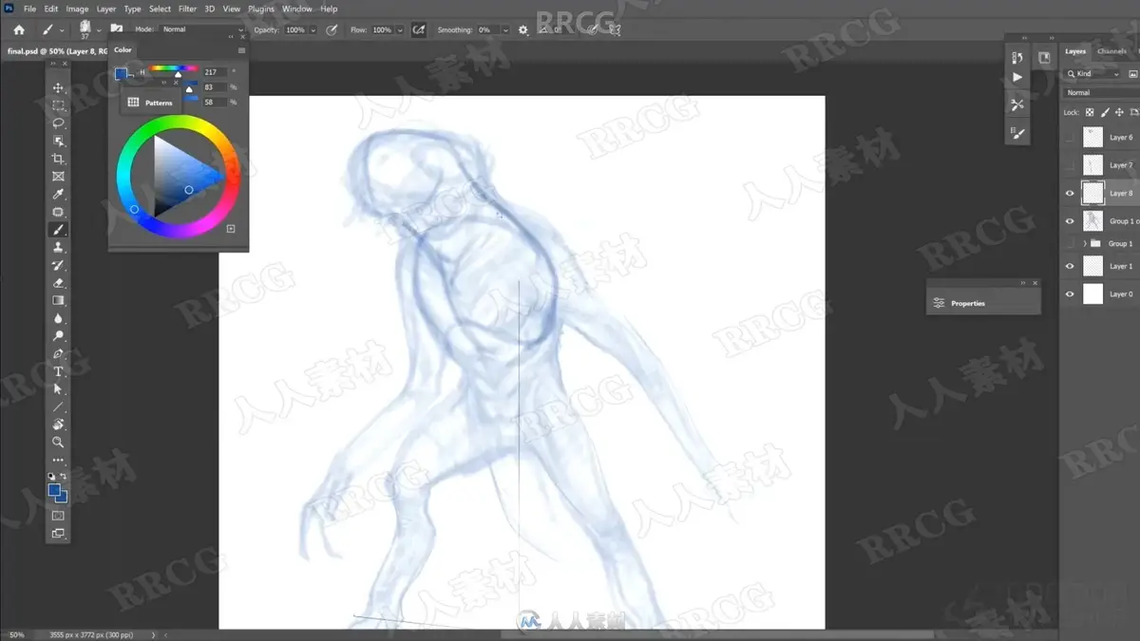The image size is (1140, 641).
Task: Show Layer 6 visibility box
Action: [1070, 138]
